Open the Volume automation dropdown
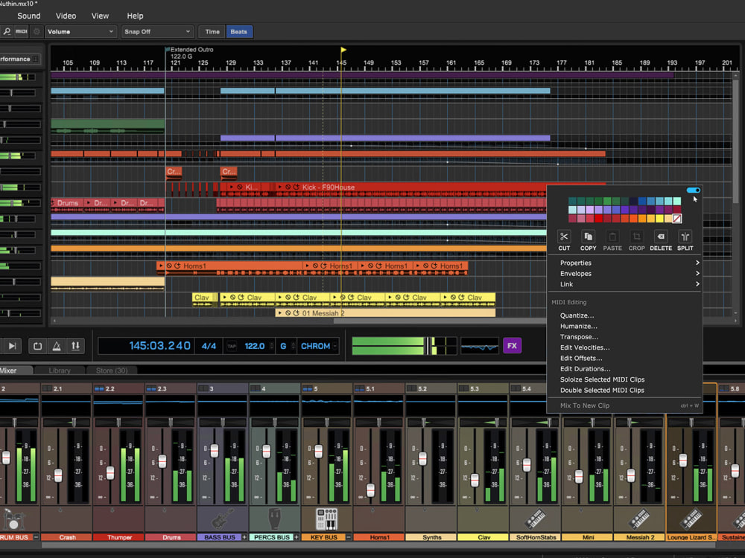Viewport: 745px width, 558px height. (x=80, y=32)
